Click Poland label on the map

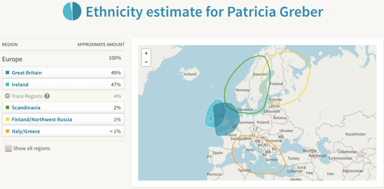click(263, 122)
